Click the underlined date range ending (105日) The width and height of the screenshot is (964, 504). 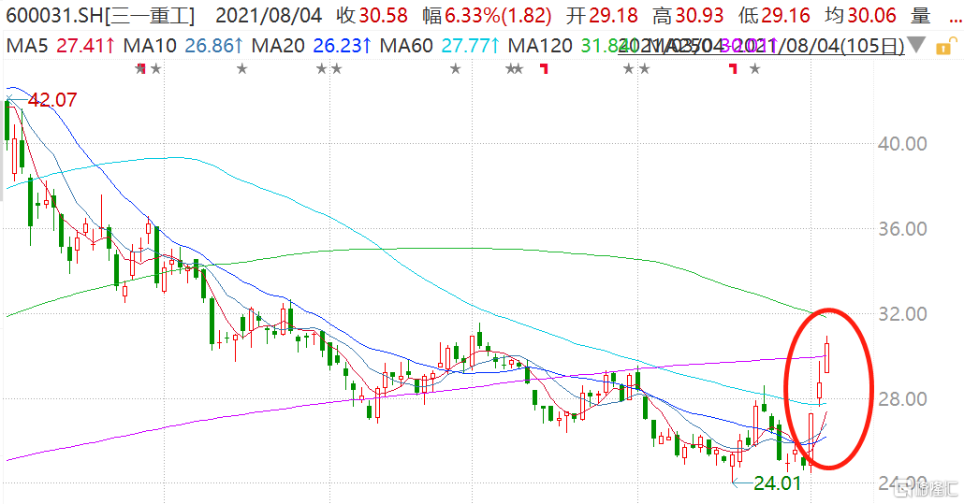click(x=761, y=46)
